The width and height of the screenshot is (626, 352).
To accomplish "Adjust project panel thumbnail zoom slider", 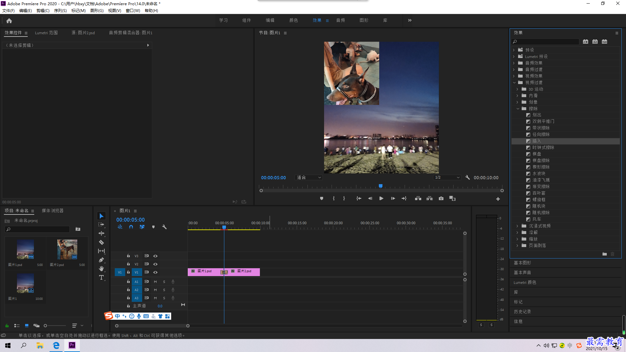I will (x=46, y=326).
